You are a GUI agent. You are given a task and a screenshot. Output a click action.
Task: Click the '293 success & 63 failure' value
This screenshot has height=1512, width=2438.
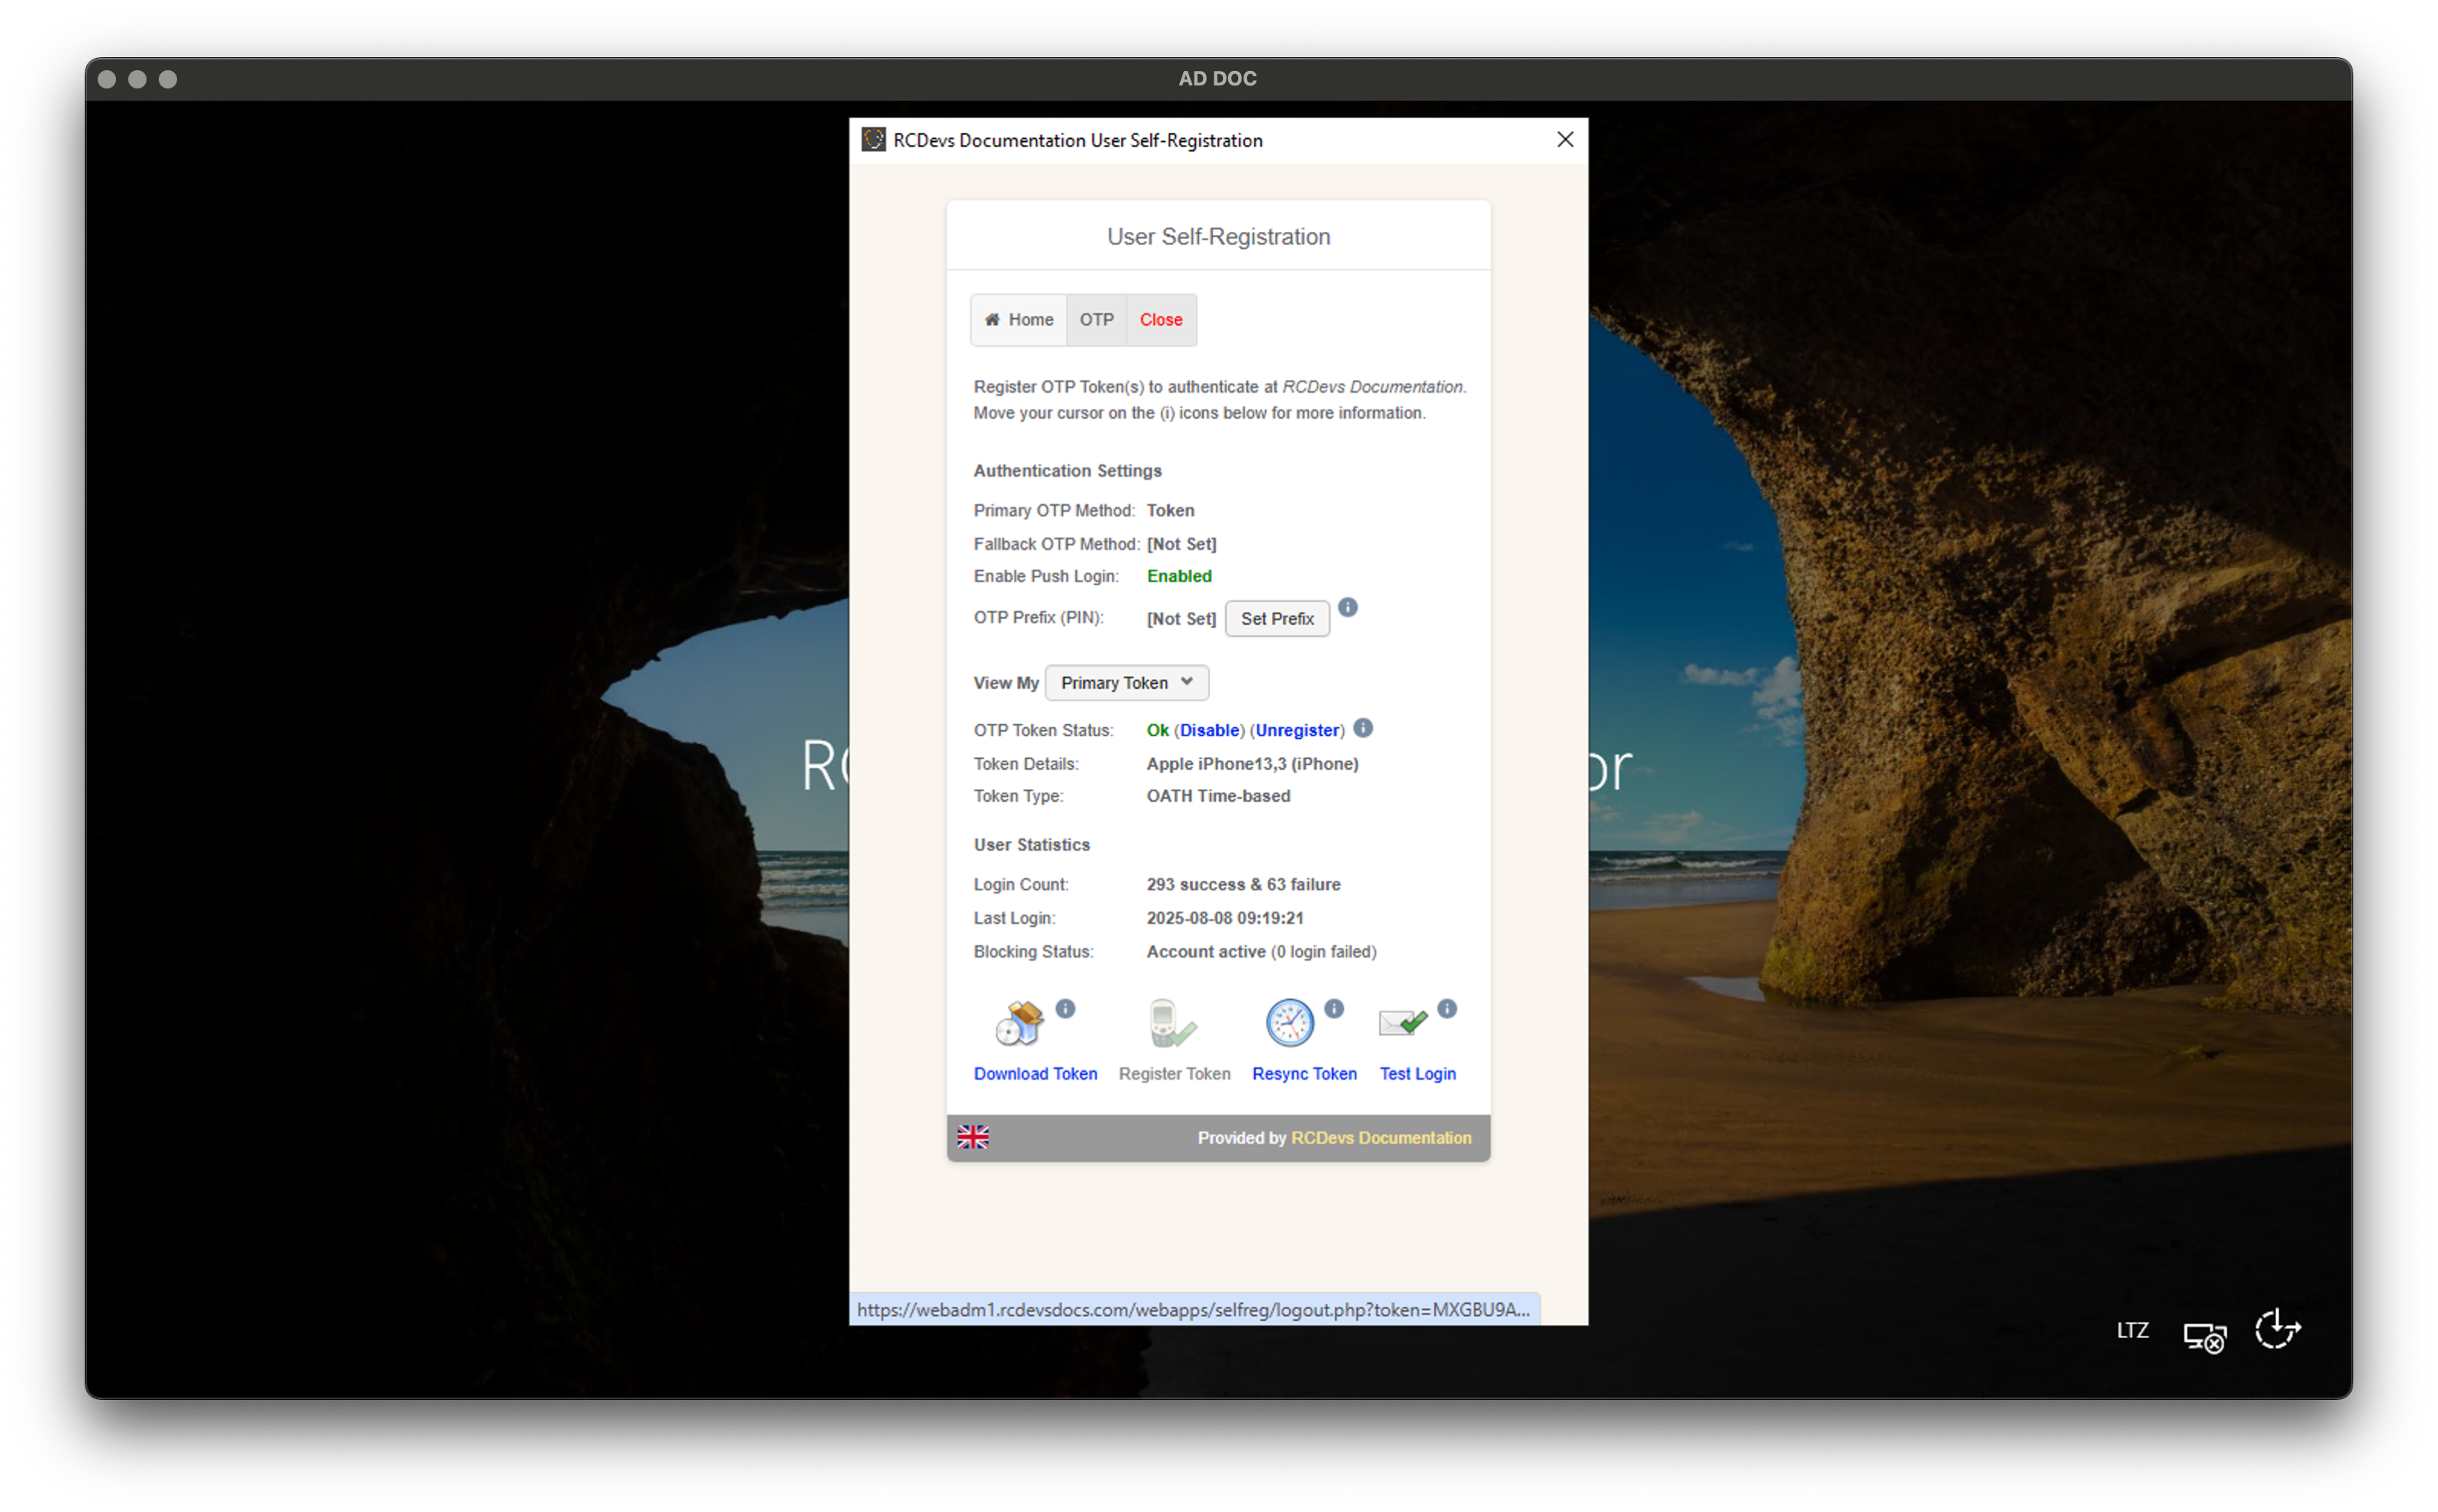(x=1243, y=885)
